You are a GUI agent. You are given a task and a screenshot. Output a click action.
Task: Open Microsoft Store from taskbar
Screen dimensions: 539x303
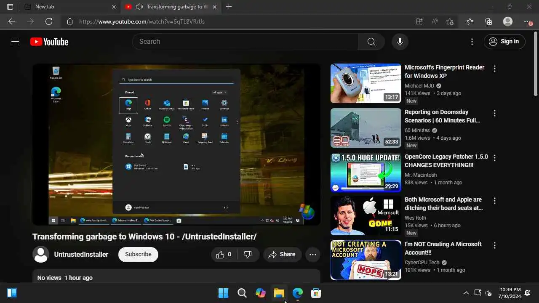coord(316,293)
